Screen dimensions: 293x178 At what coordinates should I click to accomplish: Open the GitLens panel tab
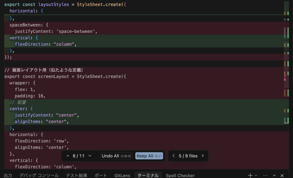(122, 175)
